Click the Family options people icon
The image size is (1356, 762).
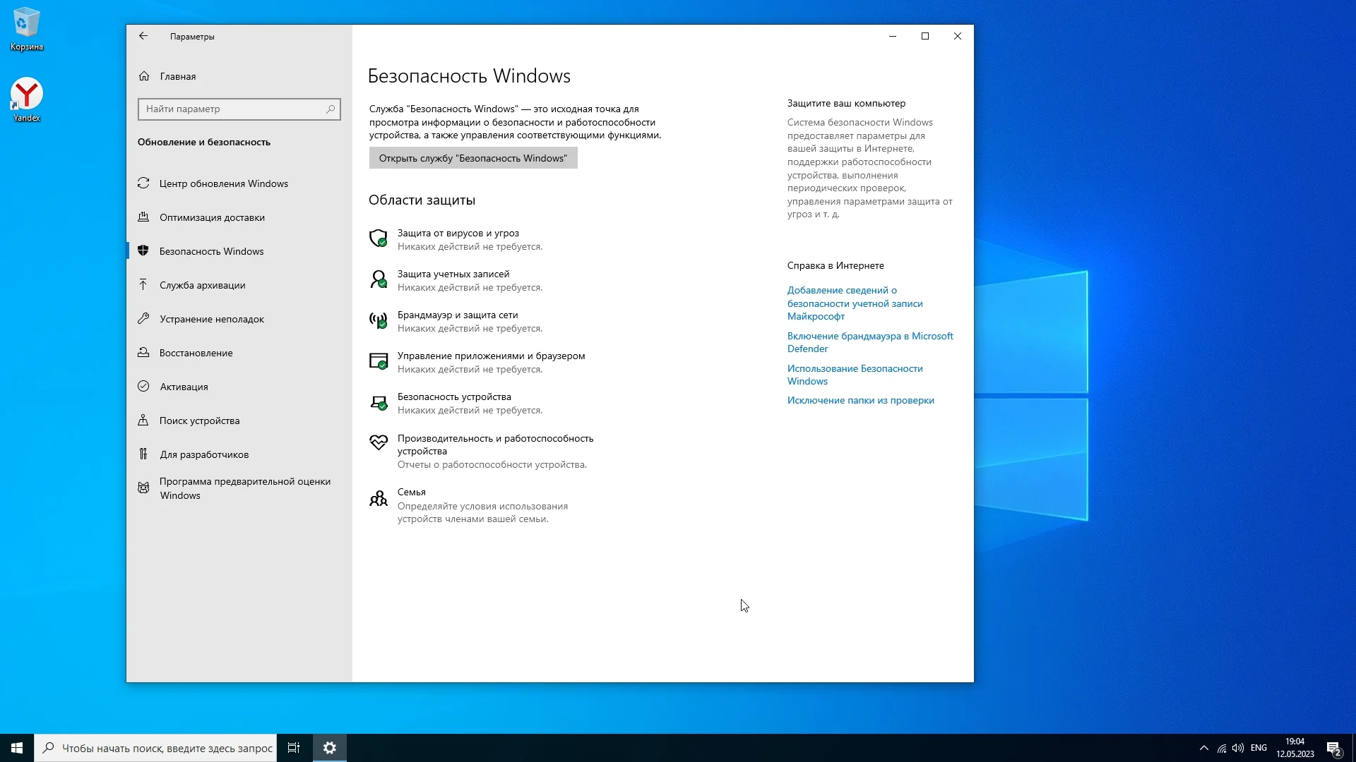tap(379, 498)
